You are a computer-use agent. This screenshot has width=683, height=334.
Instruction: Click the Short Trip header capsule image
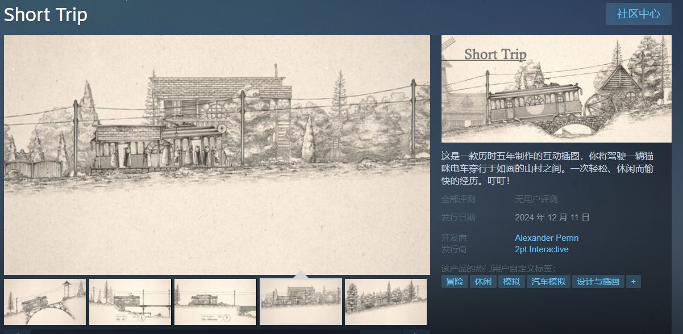tap(557, 89)
